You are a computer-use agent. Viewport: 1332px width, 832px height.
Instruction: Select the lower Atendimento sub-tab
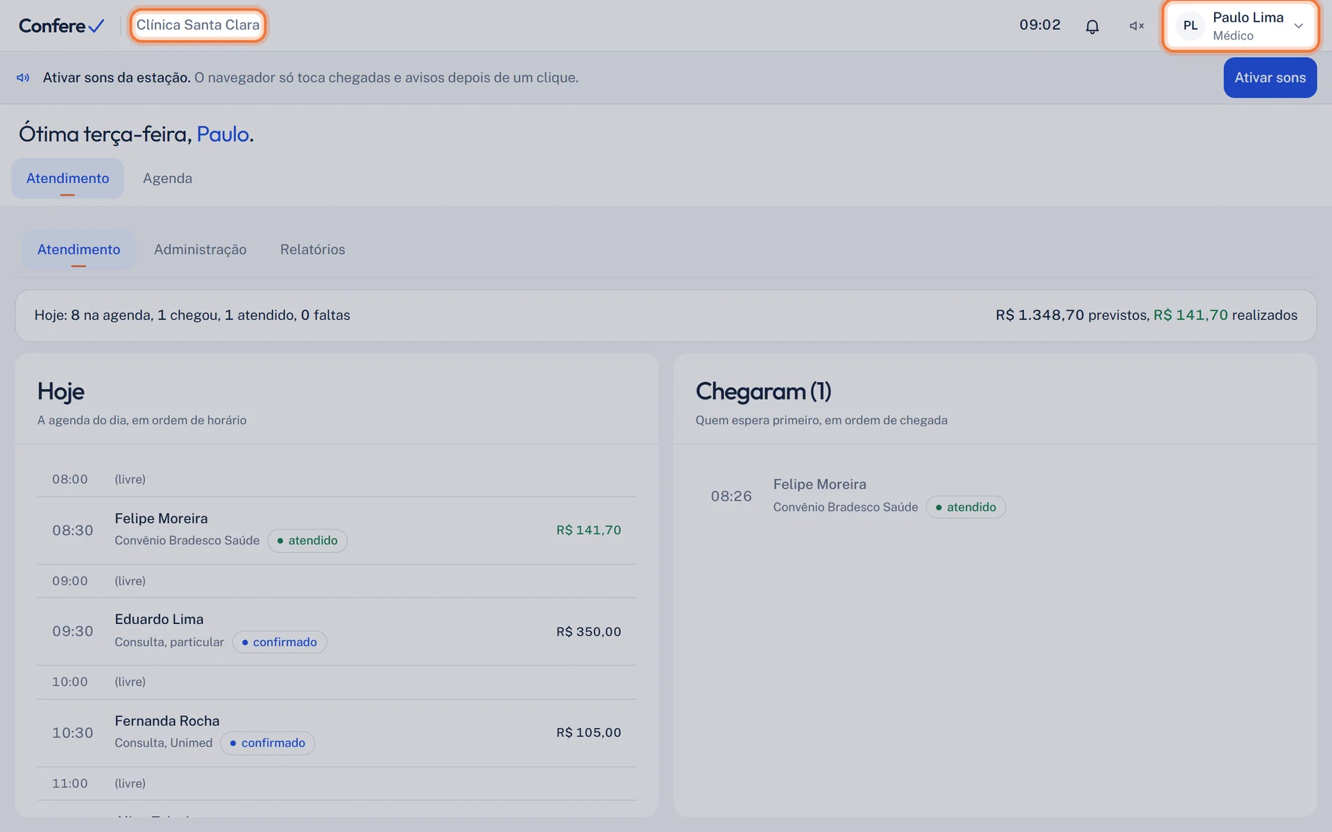coord(78,250)
